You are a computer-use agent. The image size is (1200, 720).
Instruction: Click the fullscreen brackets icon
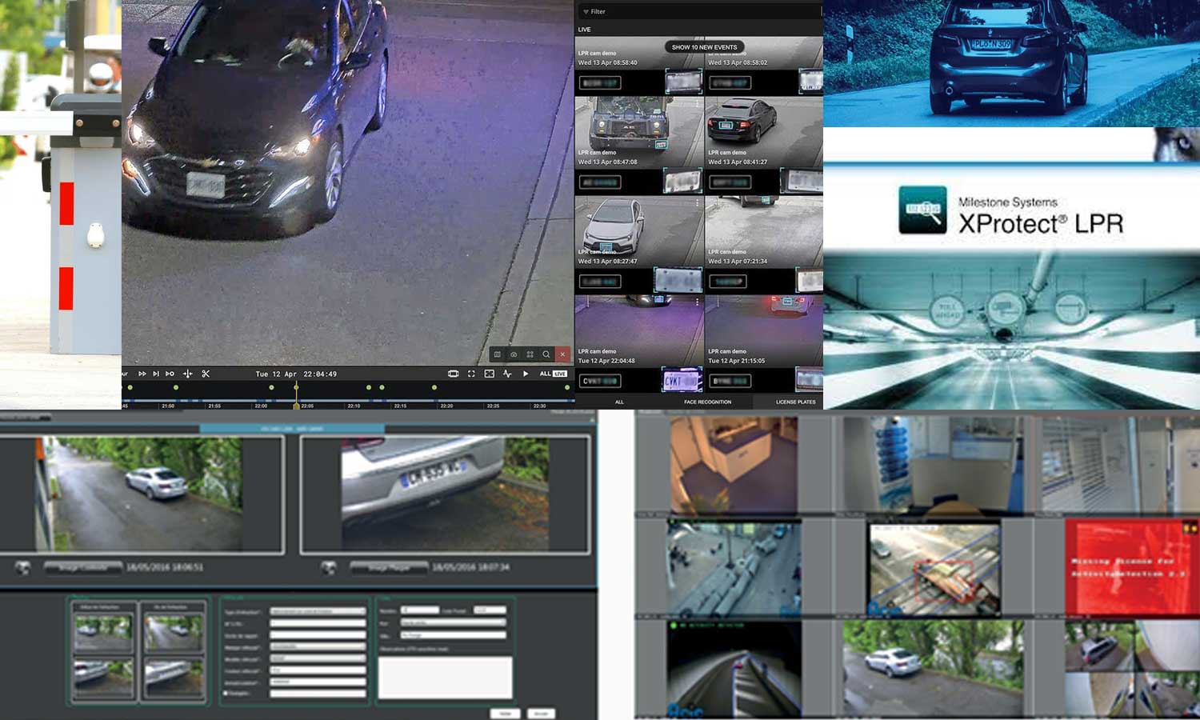(x=471, y=374)
